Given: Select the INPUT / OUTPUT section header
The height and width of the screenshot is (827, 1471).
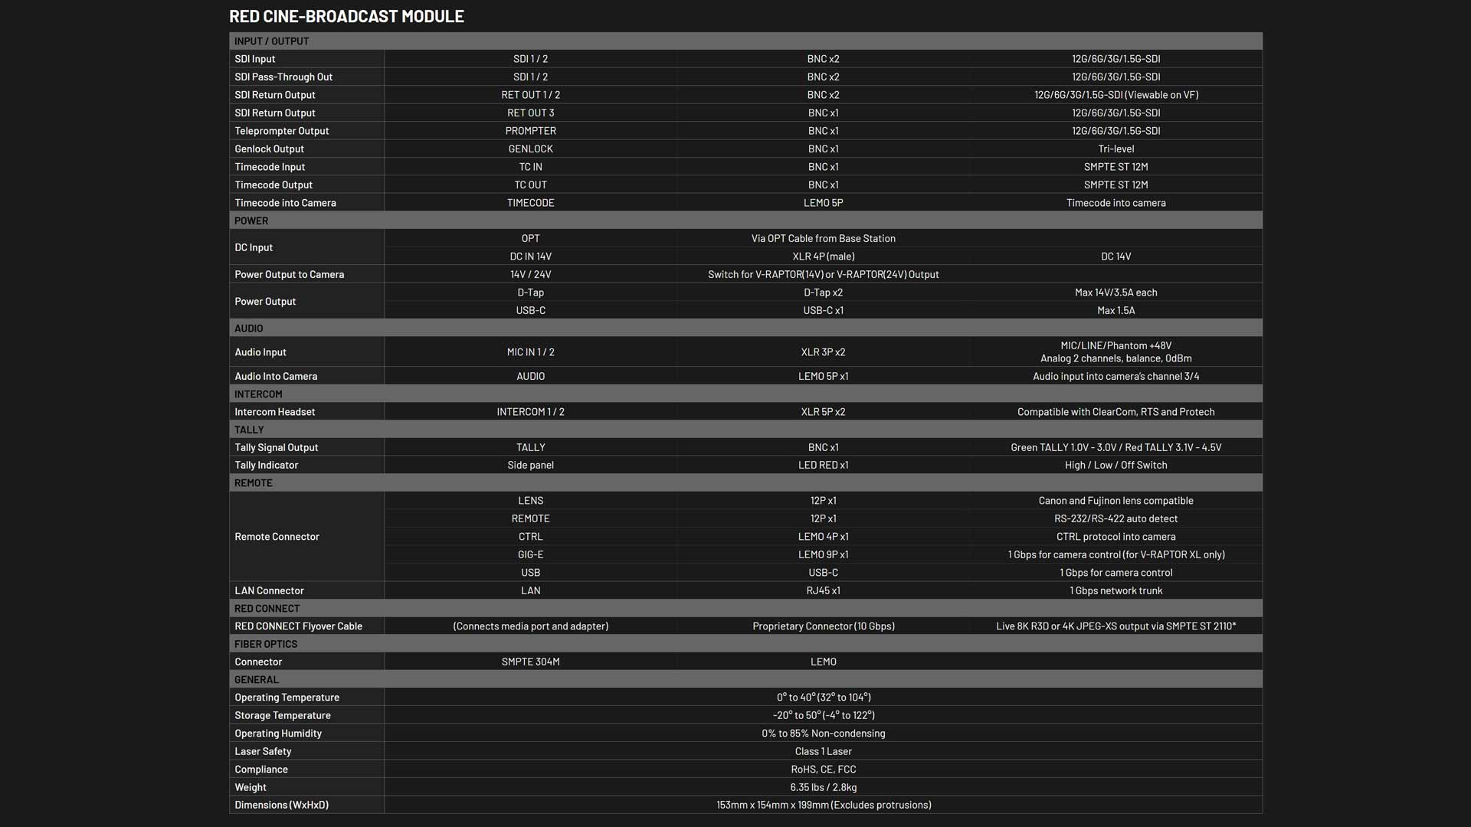Looking at the screenshot, I should coord(271,41).
